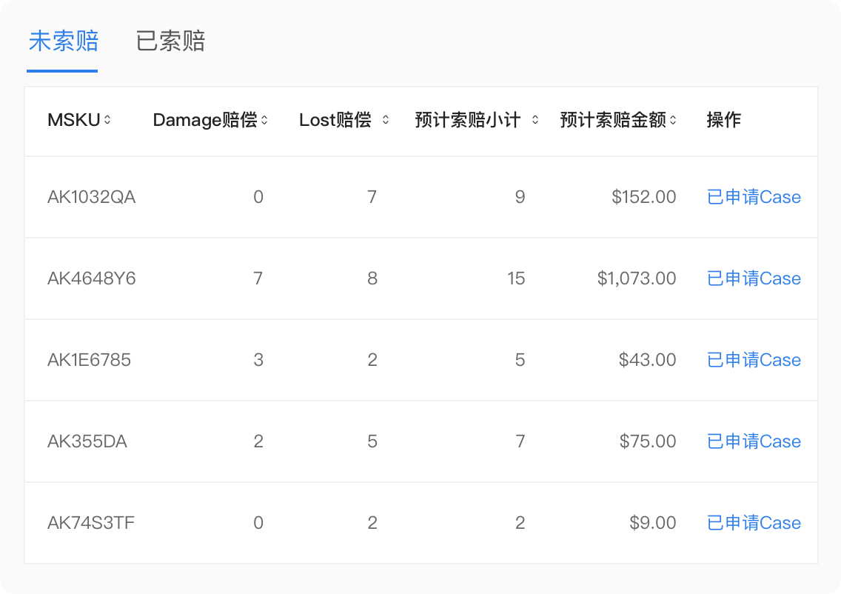841x594 pixels.
Task: Click sort icon beside 预计索赔金额 header
Action: pos(673,120)
